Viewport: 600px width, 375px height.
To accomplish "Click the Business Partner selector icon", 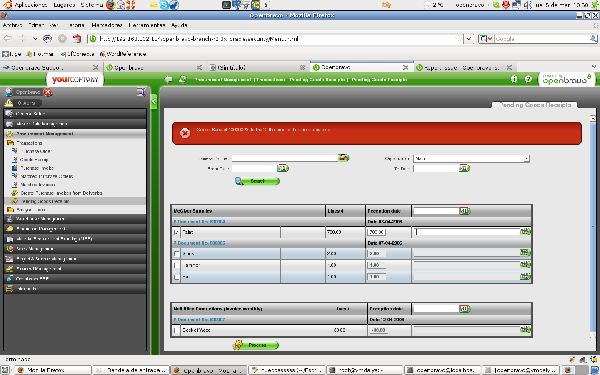I will point(343,158).
